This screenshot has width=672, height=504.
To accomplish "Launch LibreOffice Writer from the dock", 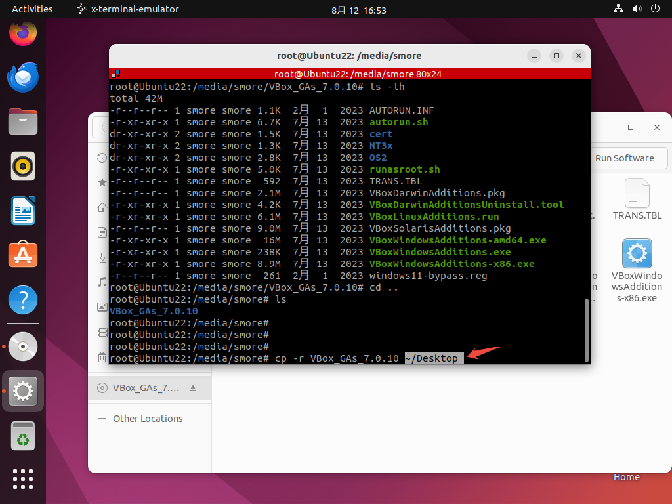I will (x=23, y=211).
